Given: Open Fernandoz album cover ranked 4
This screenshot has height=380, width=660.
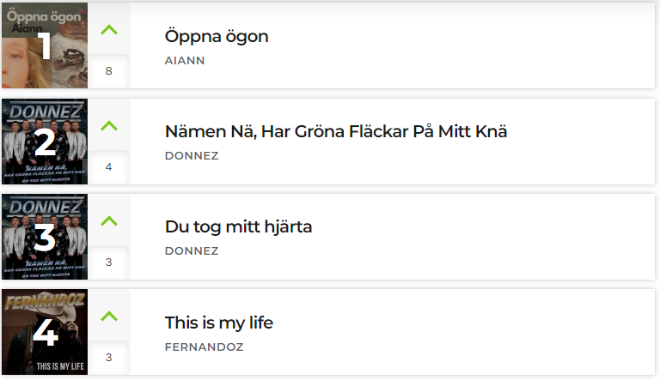Looking at the screenshot, I should (45, 332).
